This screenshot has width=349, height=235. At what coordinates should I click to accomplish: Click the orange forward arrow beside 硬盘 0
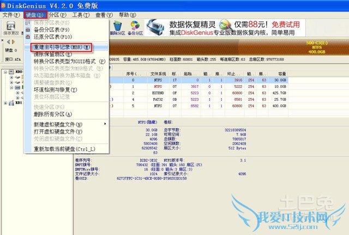[x=14, y=41]
